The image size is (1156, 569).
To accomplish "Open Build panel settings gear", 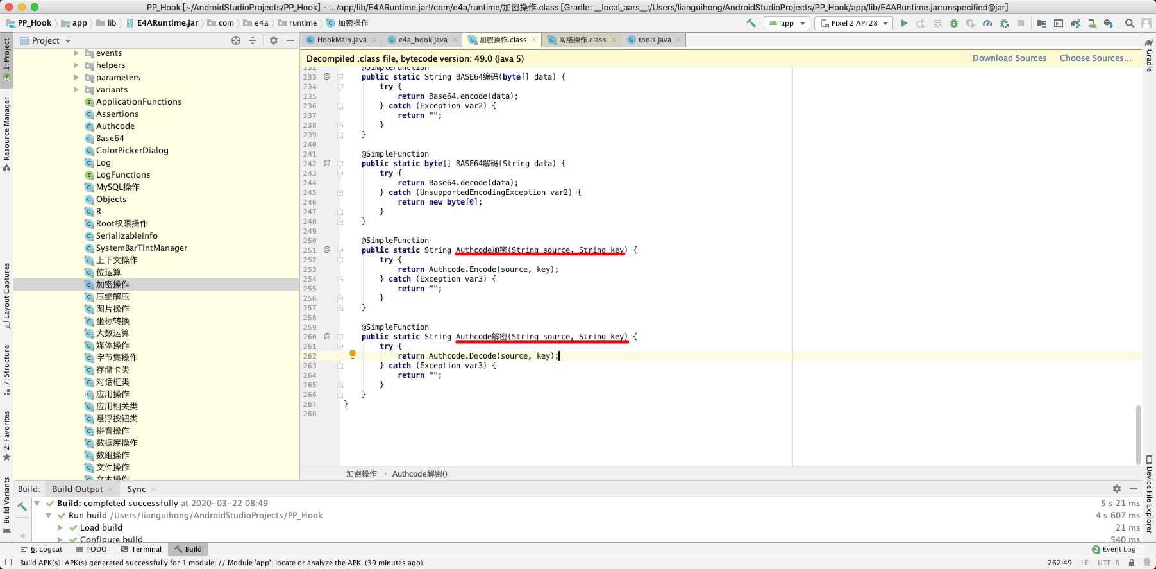I will tap(1117, 489).
